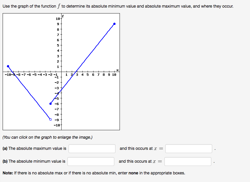Viewport: 250px width, 182px height.
Task: Click the '(b) The absolute minimum value is' label
Action: click(x=34, y=161)
